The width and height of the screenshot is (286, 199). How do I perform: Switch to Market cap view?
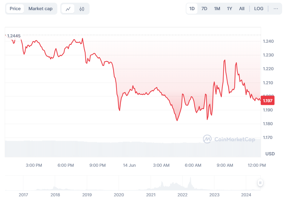pos(40,9)
